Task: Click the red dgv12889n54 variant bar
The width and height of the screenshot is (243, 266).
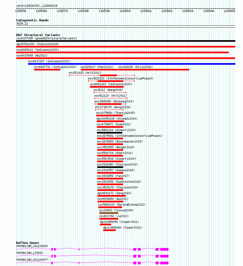Action: pyautogui.click(x=109, y=230)
